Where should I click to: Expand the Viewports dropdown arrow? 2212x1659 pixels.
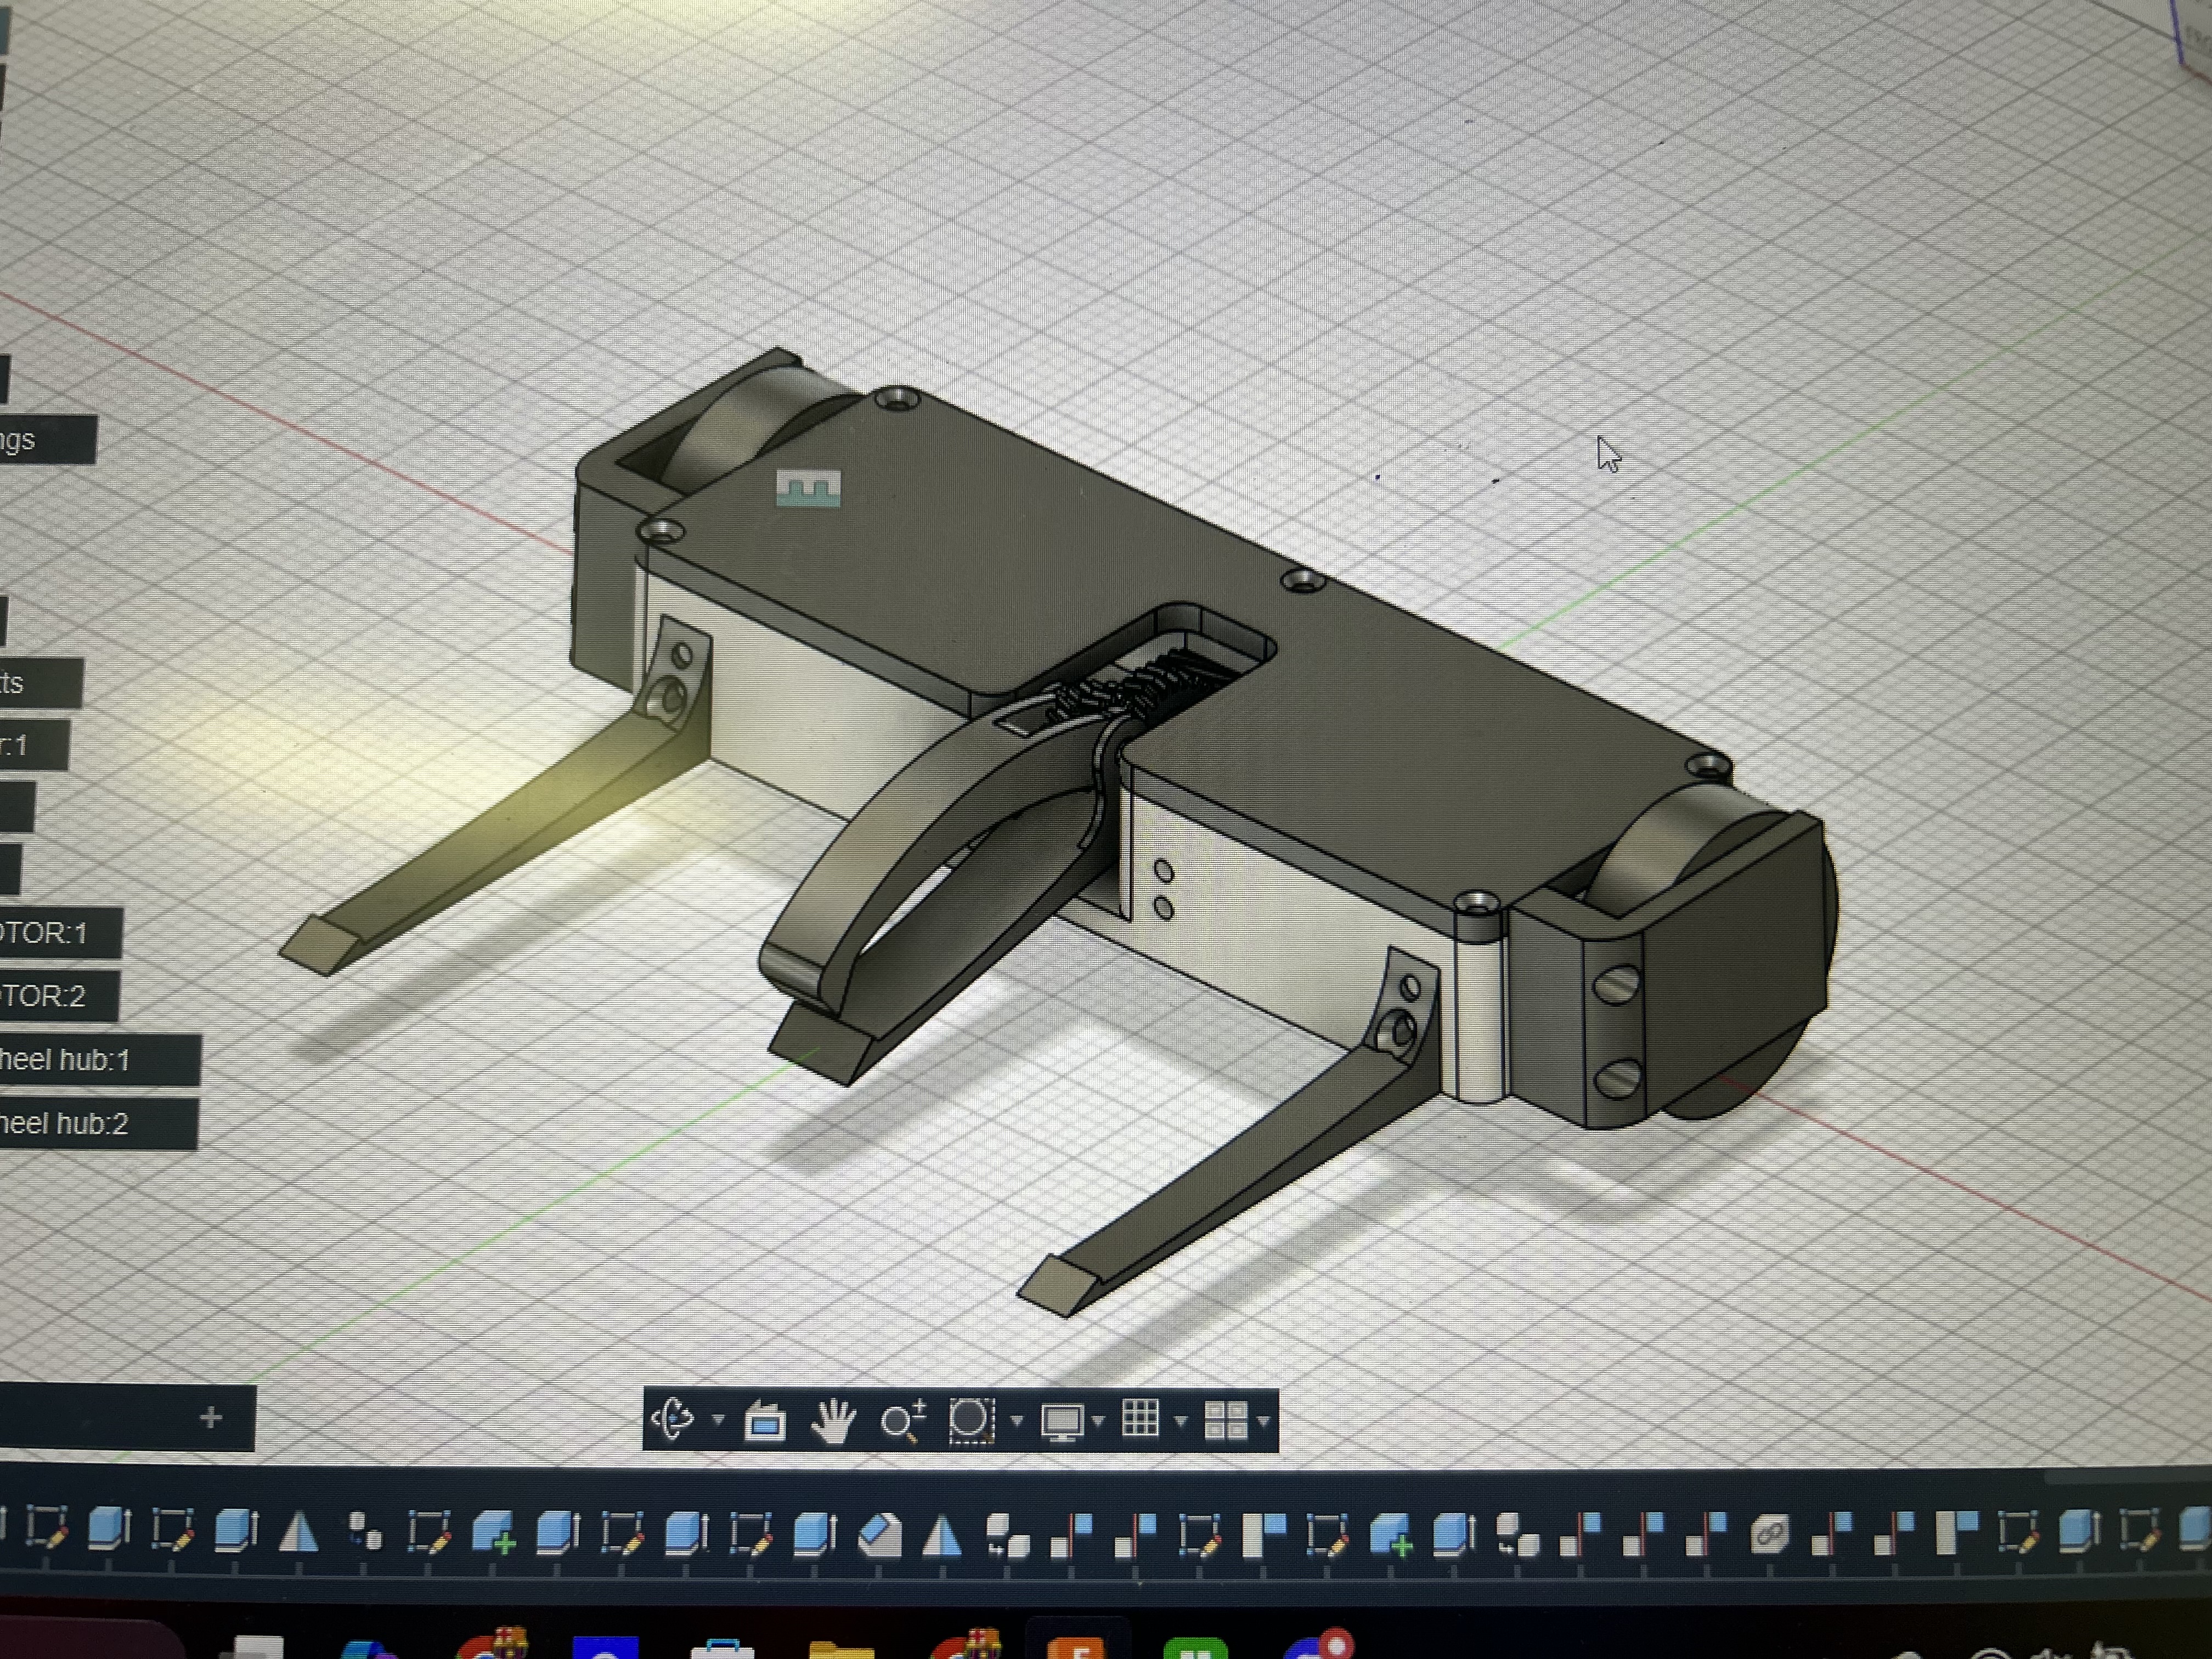[x=1264, y=1420]
